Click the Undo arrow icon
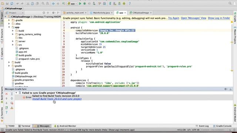Viewport: 237px width, 133px height. tap(18, 3)
